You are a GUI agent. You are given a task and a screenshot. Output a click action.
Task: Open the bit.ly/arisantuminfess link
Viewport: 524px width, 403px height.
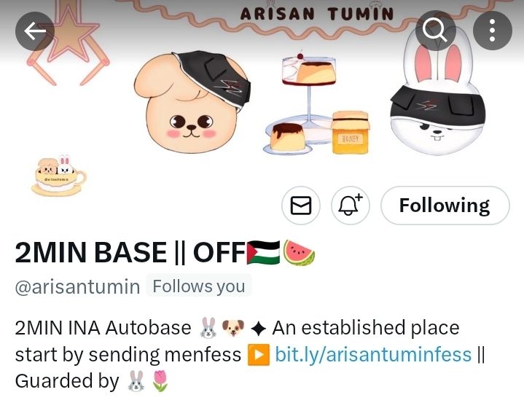[x=373, y=355]
